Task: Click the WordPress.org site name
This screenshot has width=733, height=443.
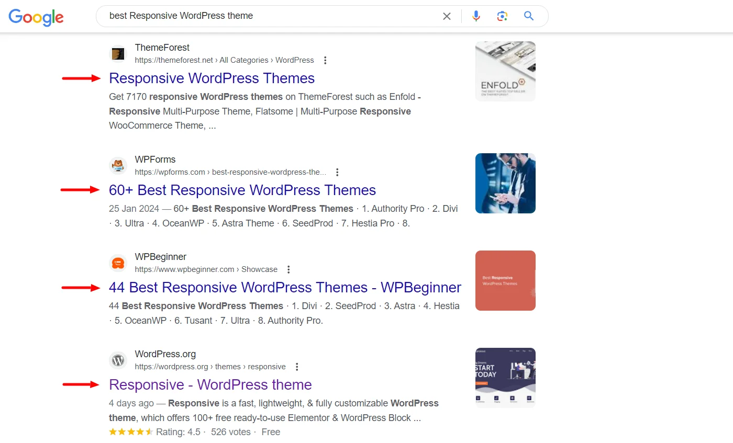Action: (x=165, y=354)
